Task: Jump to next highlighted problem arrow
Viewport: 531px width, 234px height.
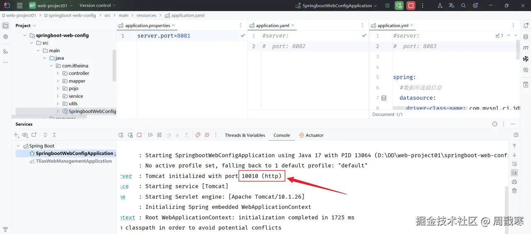Action: [x=516, y=36]
